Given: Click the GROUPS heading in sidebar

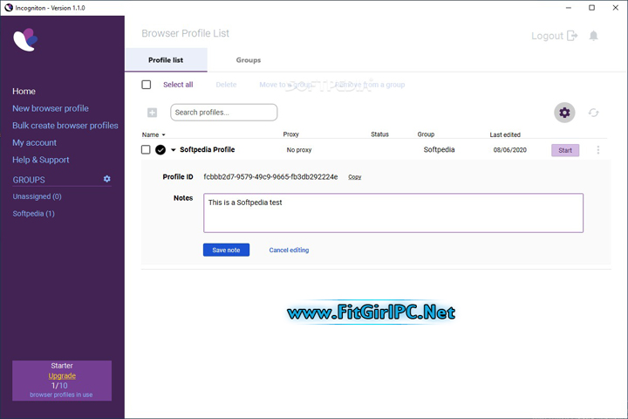Looking at the screenshot, I should (x=29, y=180).
